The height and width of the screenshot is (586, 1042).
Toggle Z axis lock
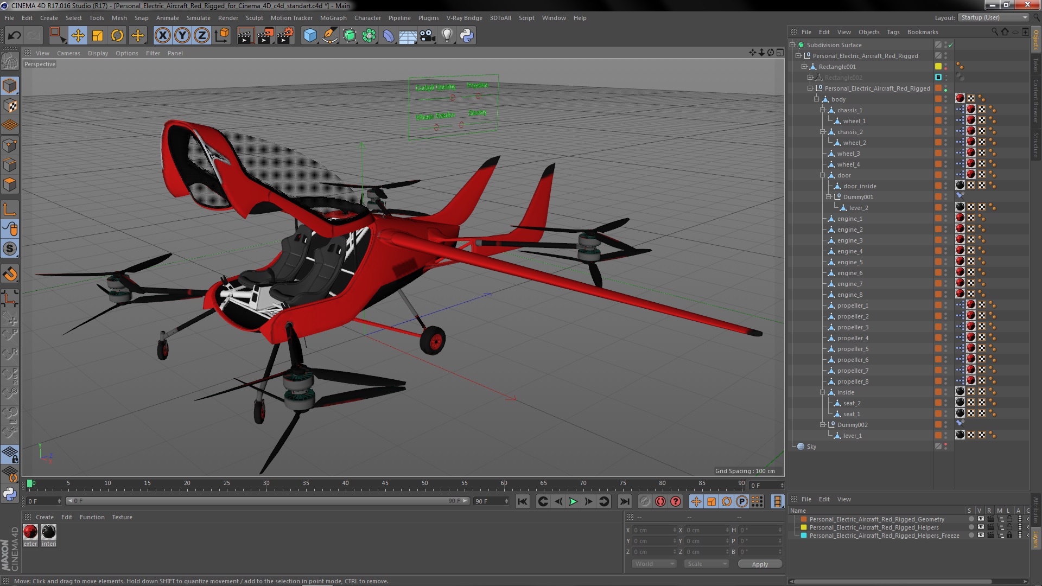pos(202,36)
